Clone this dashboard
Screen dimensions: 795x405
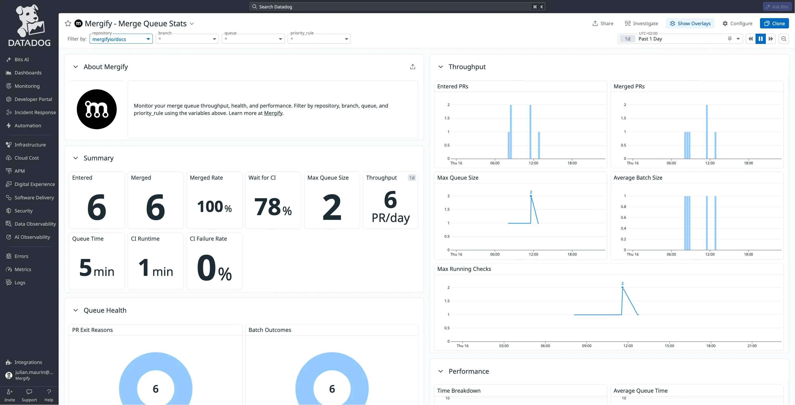click(774, 23)
